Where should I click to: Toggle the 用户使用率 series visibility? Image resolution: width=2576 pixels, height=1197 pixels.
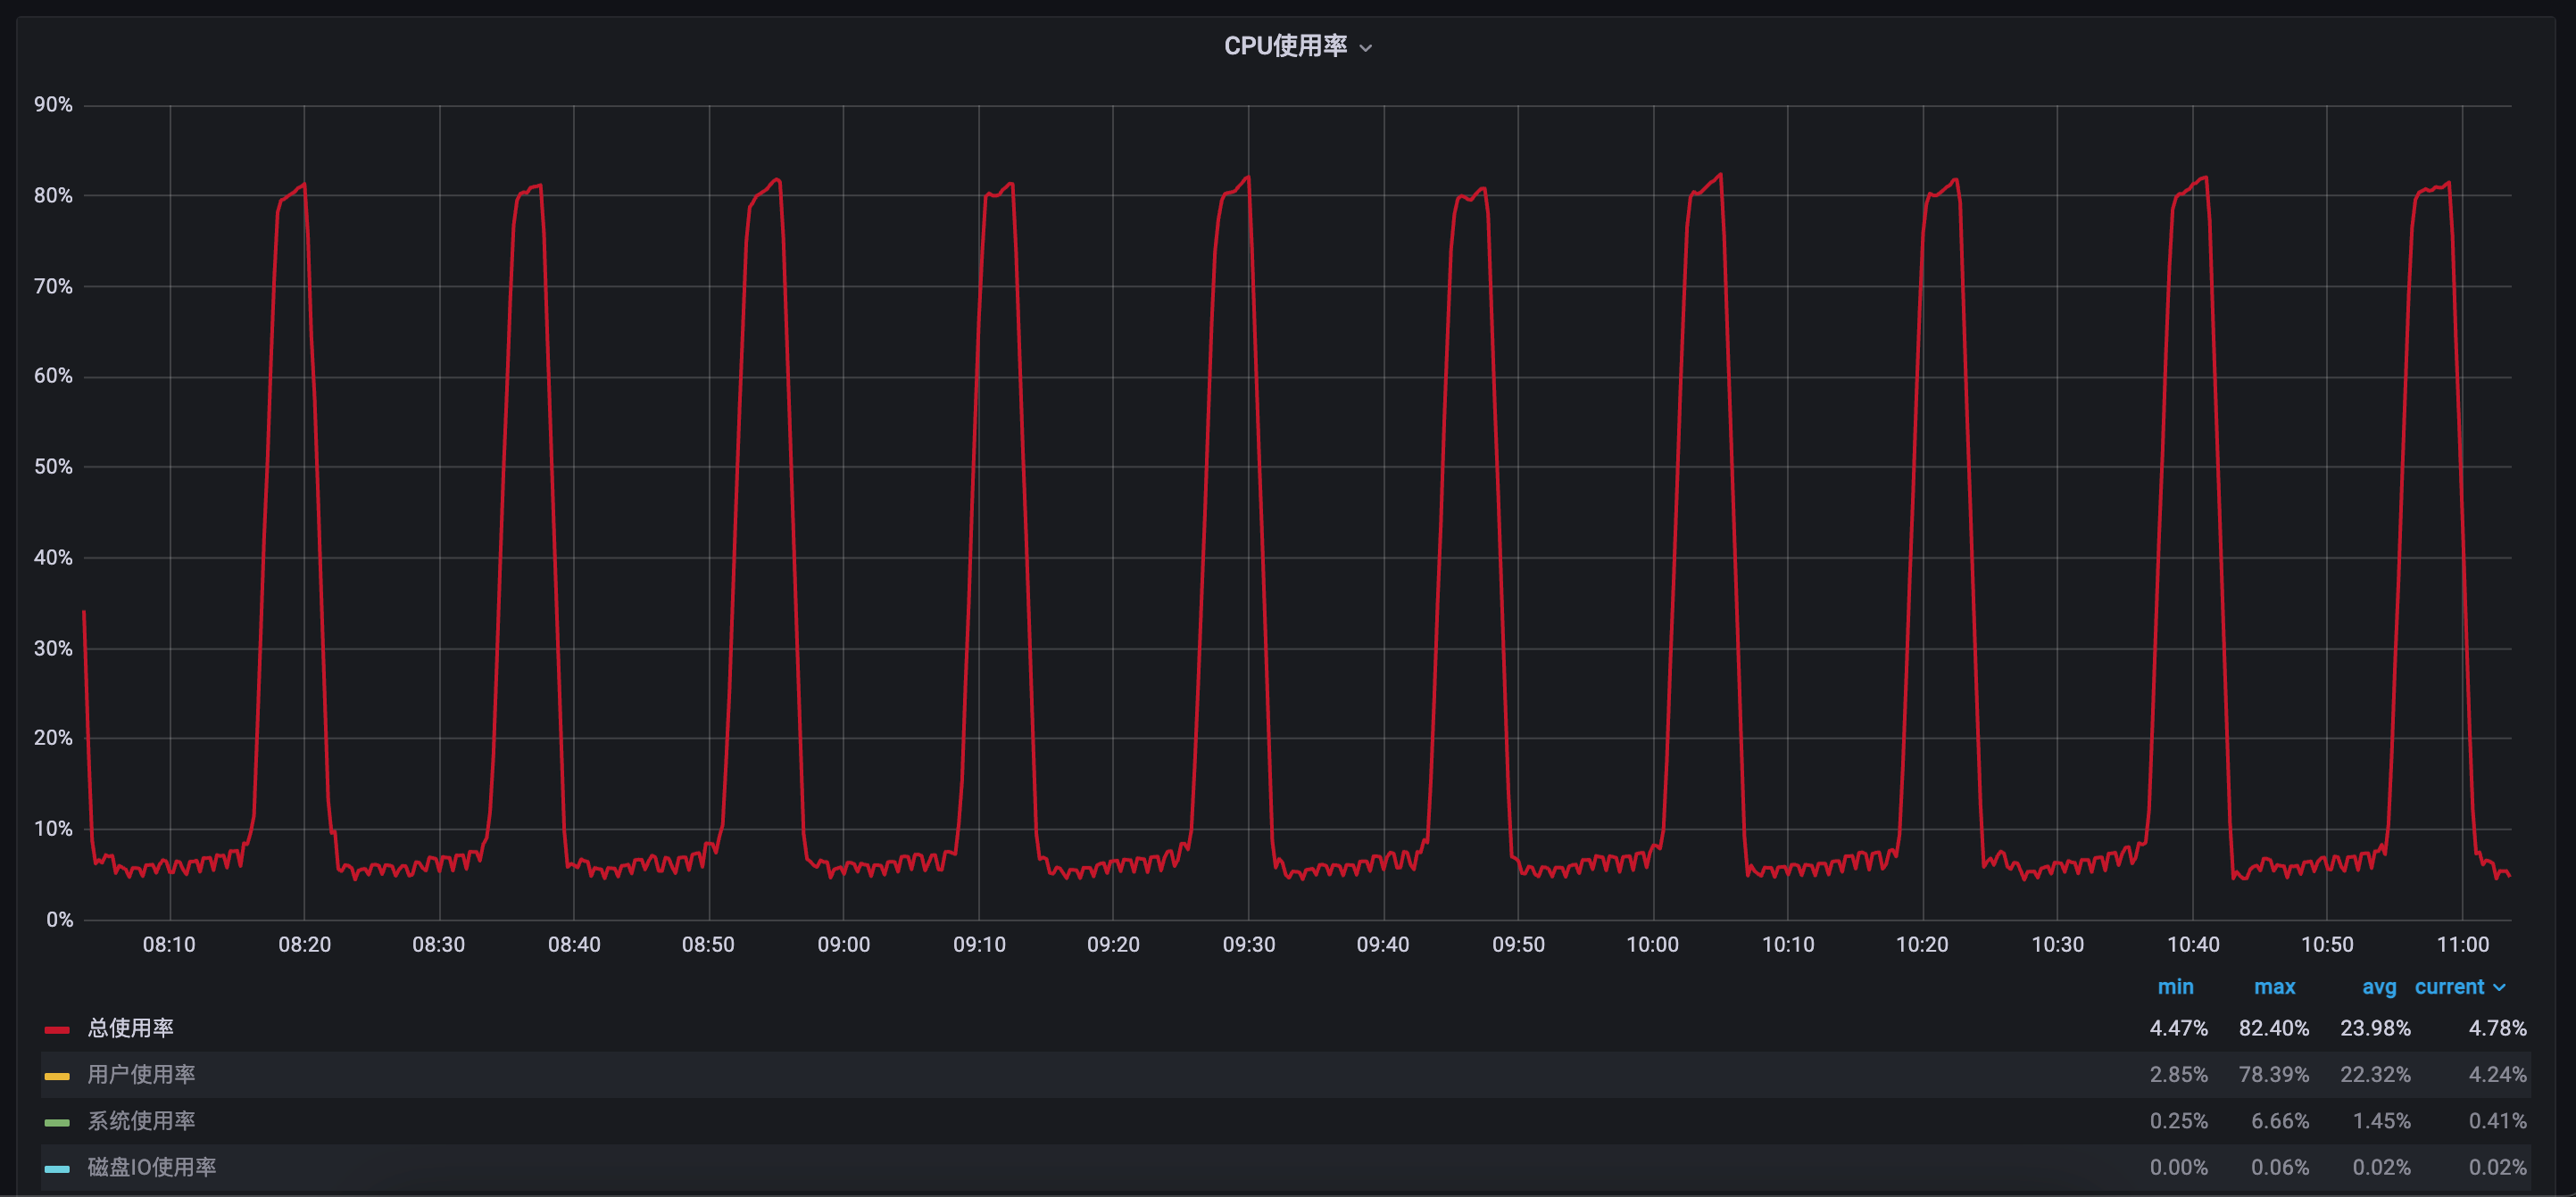(x=141, y=1074)
